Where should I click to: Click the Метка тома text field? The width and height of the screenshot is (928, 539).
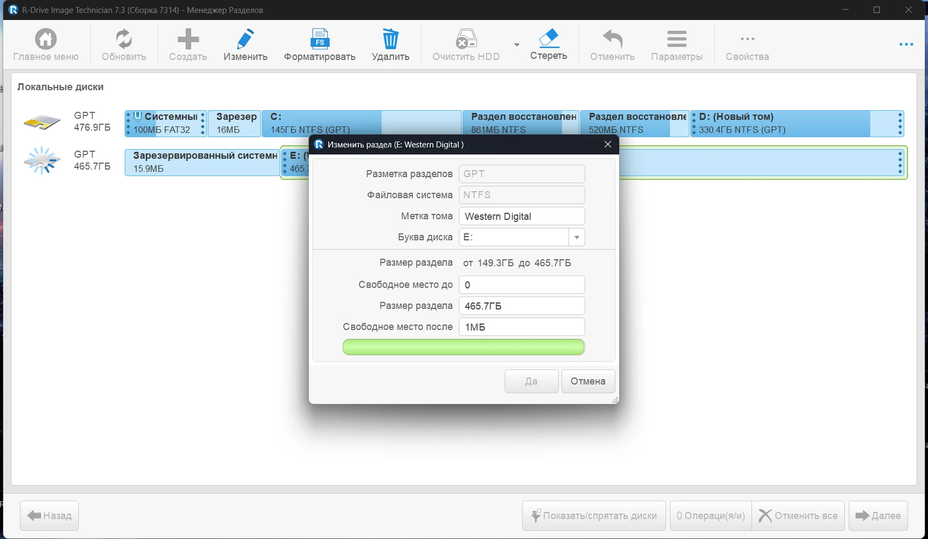521,217
